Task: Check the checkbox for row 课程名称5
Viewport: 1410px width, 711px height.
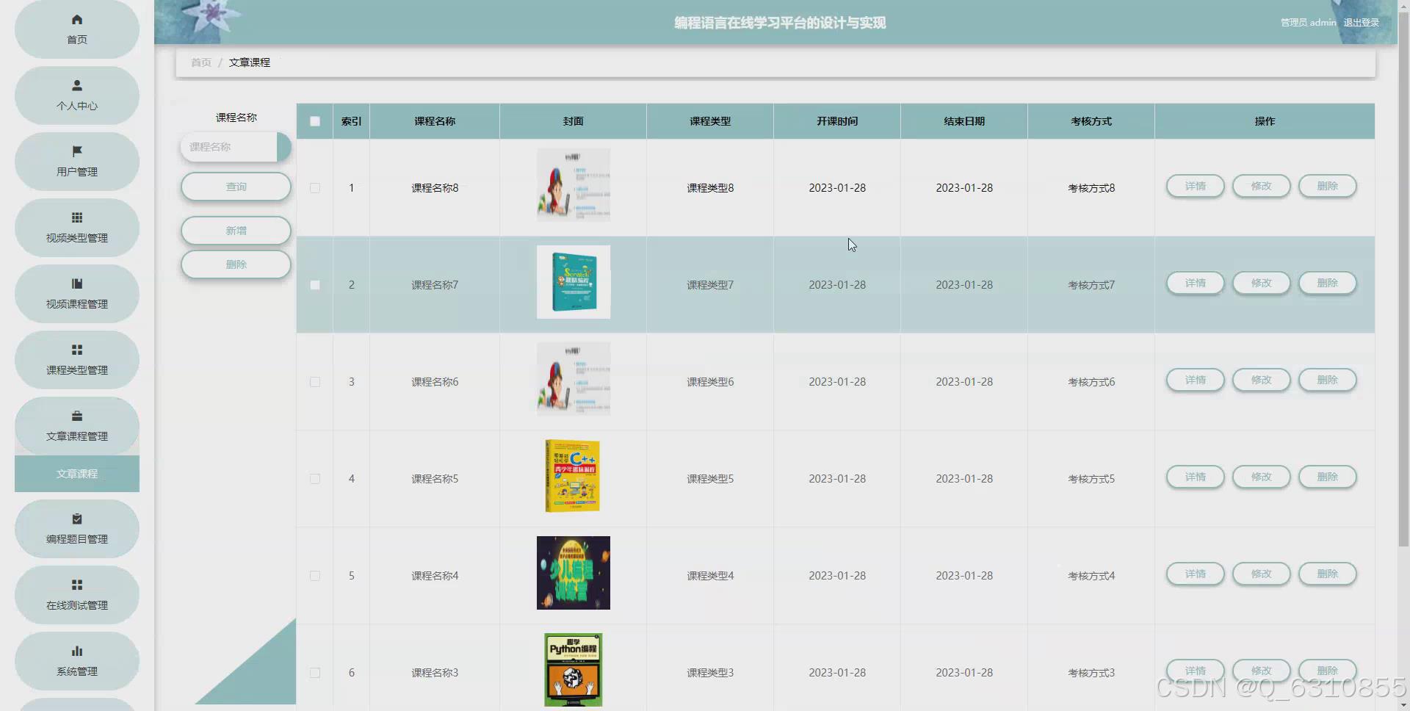Action: [315, 479]
